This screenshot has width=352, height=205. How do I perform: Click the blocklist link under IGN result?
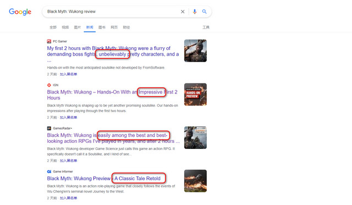click(x=68, y=117)
